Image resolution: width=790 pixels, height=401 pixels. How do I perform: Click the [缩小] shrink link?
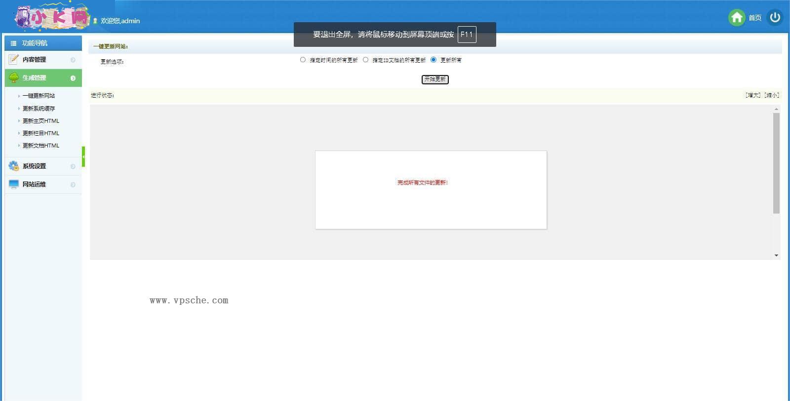[x=772, y=95]
